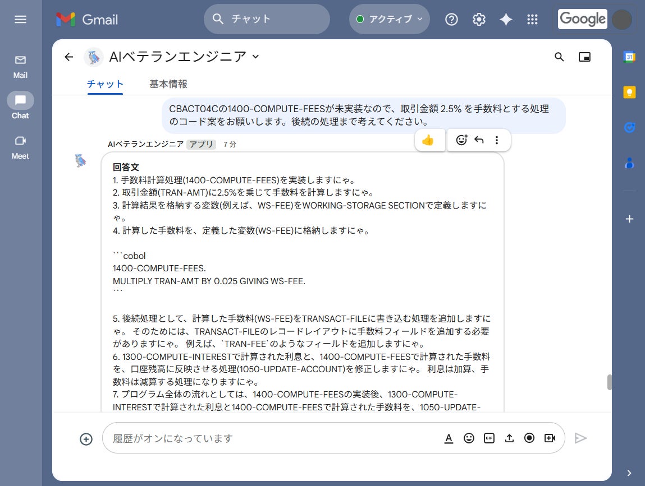645x486 pixels.
Task: Click the 回答文 heading
Action: pyautogui.click(x=126, y=167)
